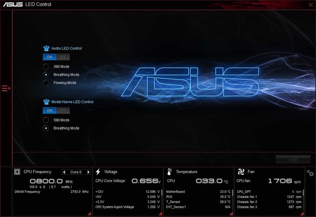Select Still Mode under Model Name LED Control

click(46, 120)
